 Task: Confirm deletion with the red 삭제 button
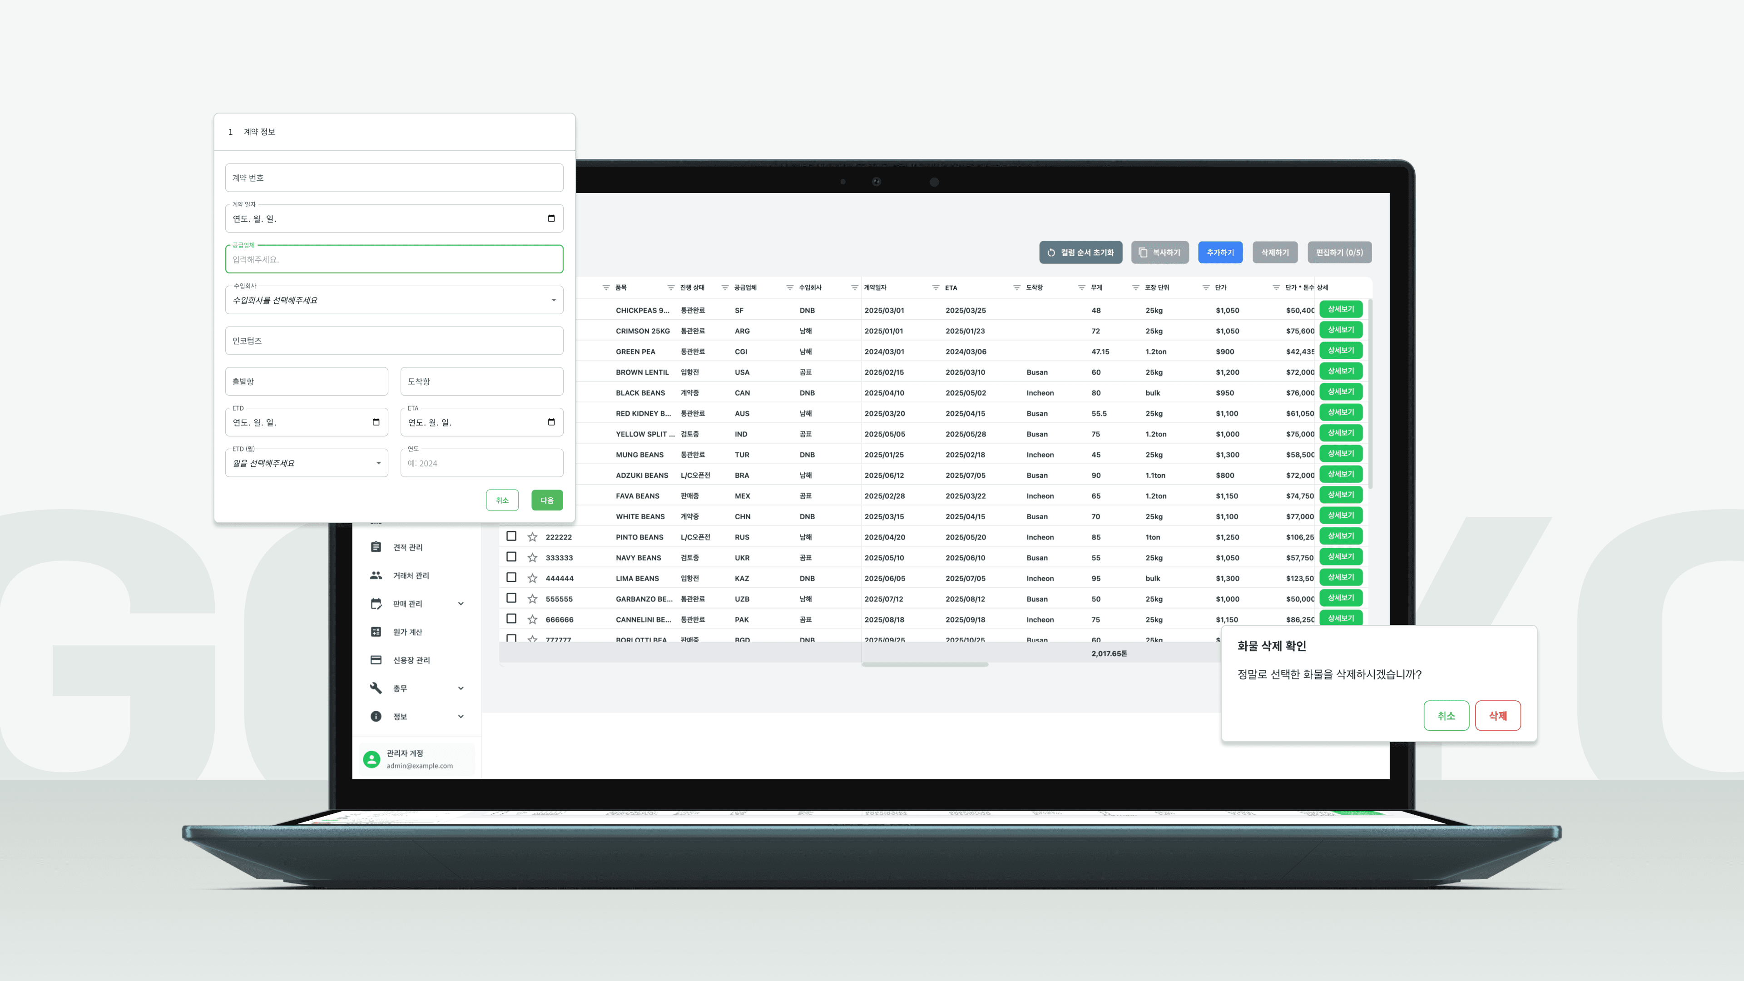coord(1497,716)
